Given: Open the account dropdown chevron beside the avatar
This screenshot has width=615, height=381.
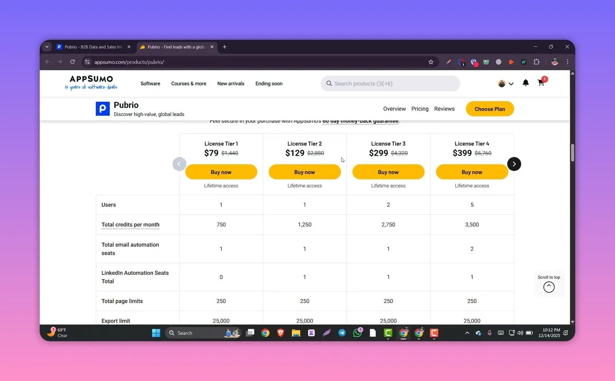Looking at the screenshot, I should click(511, 83).
